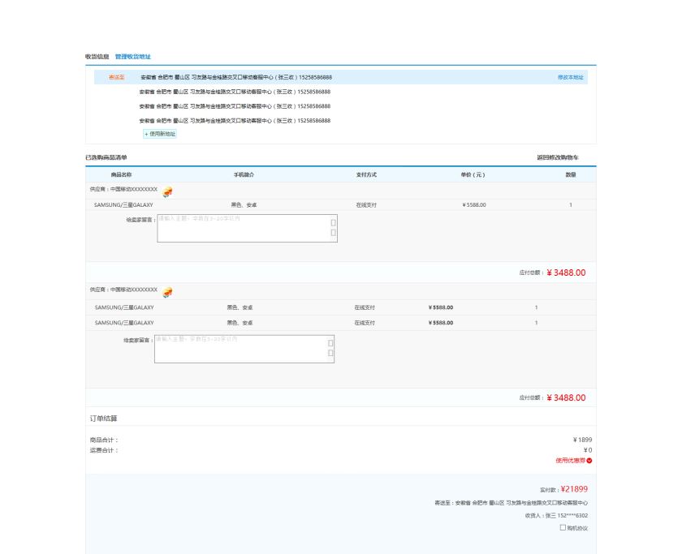Click the 收货信息 heading
This screenshot has width=682, height=554.
tap(97, 57)
